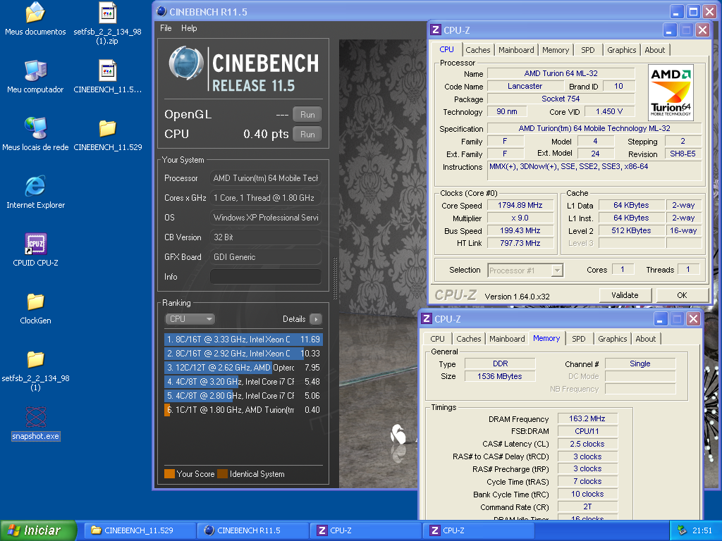This screenshot has width=722, height=541.
Task: Open Cinebench Help menu
Action: click(189, 28)
